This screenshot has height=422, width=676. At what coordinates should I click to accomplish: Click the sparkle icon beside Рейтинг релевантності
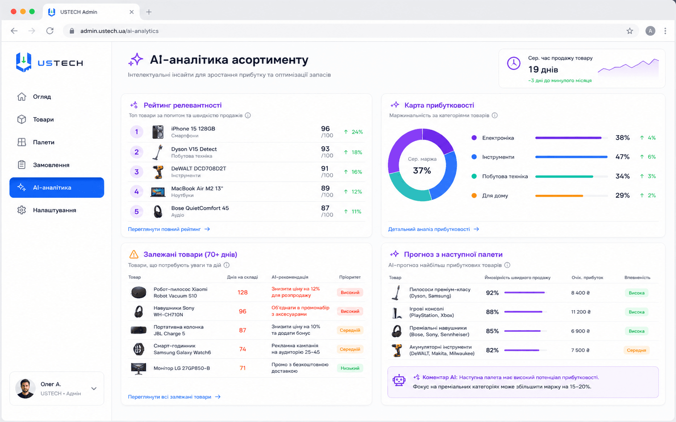pos(134,105)
